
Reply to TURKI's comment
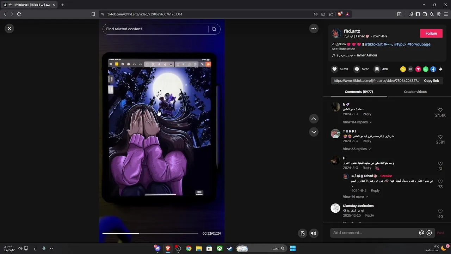(367, 141)
